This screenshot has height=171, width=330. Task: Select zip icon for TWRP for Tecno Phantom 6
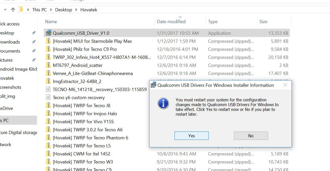point(48,138)
